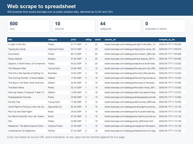Select the '500 rows' summary card

click(29, 26)
